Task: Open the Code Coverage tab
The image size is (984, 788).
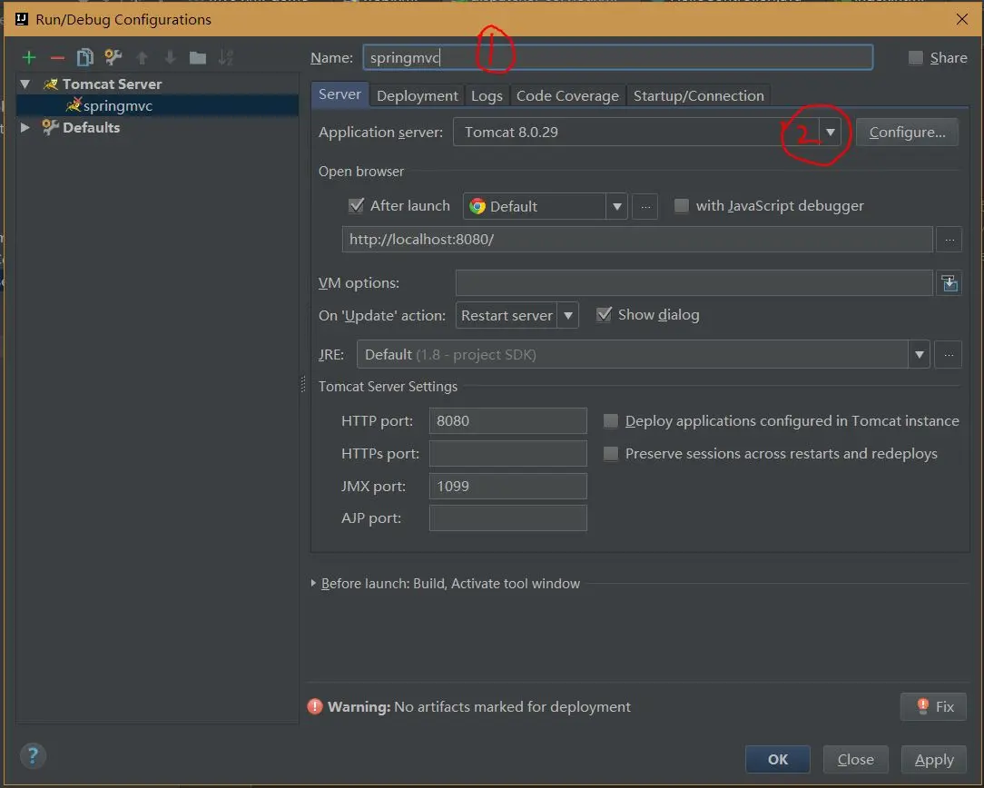Action: (567, 96)
